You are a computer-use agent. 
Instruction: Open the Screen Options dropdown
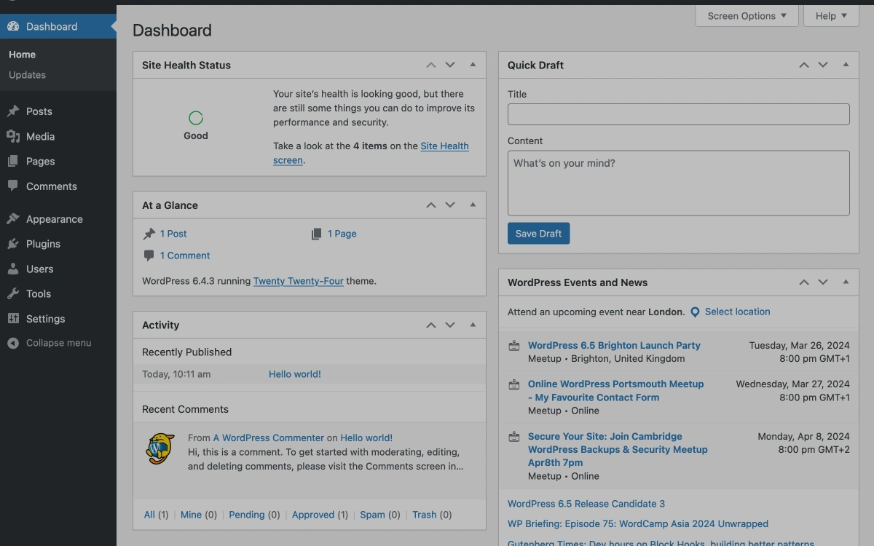[747, 15]
